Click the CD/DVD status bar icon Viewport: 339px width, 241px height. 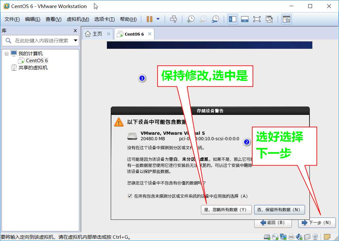[275, 237]
